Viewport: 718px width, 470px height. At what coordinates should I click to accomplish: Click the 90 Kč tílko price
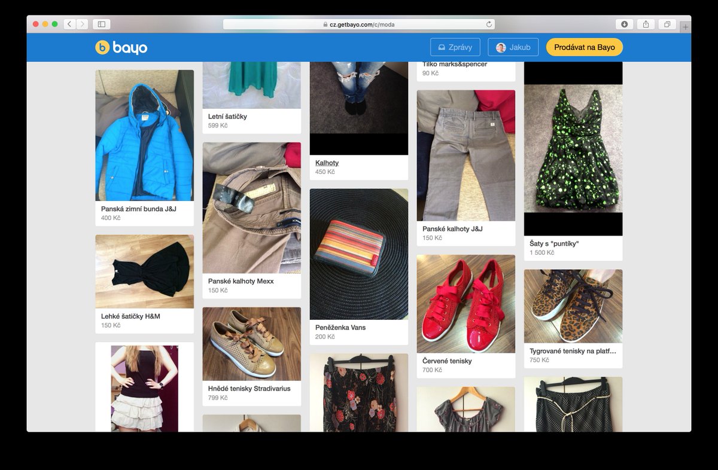430,73
